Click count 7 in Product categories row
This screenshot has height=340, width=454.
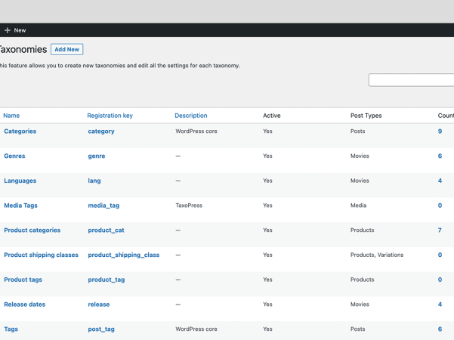click(440, 230)
